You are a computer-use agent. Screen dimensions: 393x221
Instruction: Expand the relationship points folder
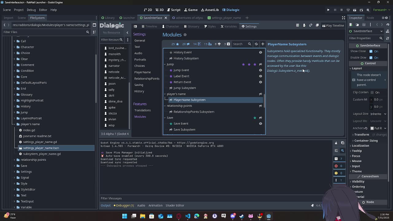14,160
